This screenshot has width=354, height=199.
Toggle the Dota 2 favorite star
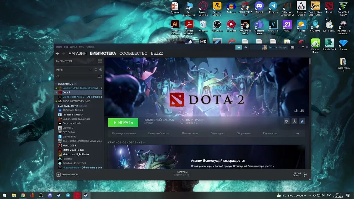click(x=302, y=121)
